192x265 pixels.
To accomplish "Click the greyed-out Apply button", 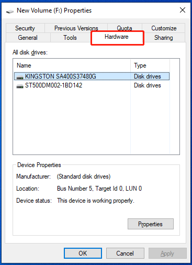I will 167,253.
